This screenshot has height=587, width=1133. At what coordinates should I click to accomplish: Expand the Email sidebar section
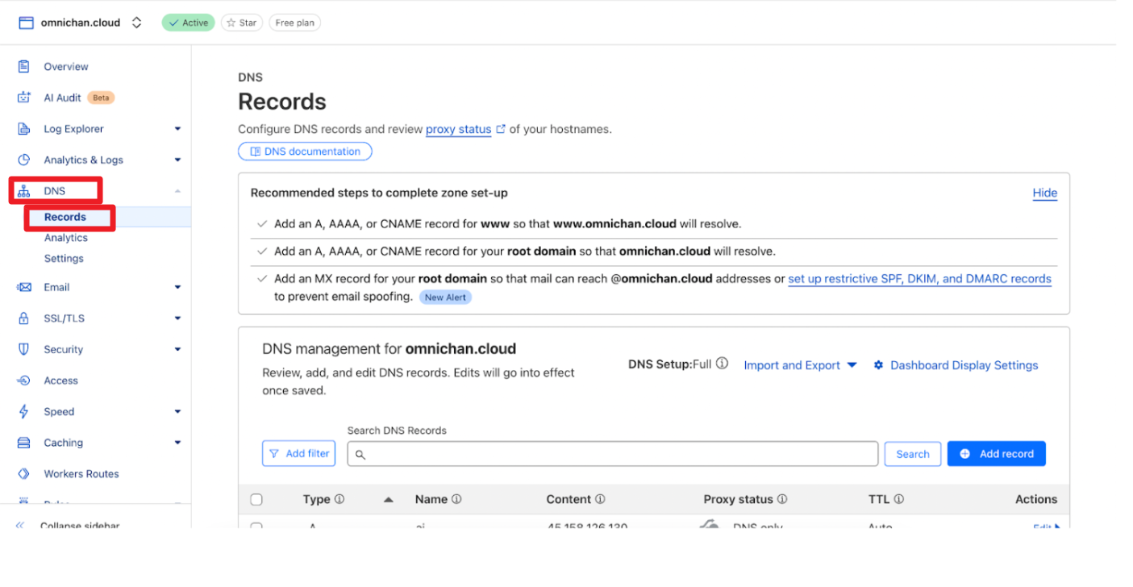177,287
